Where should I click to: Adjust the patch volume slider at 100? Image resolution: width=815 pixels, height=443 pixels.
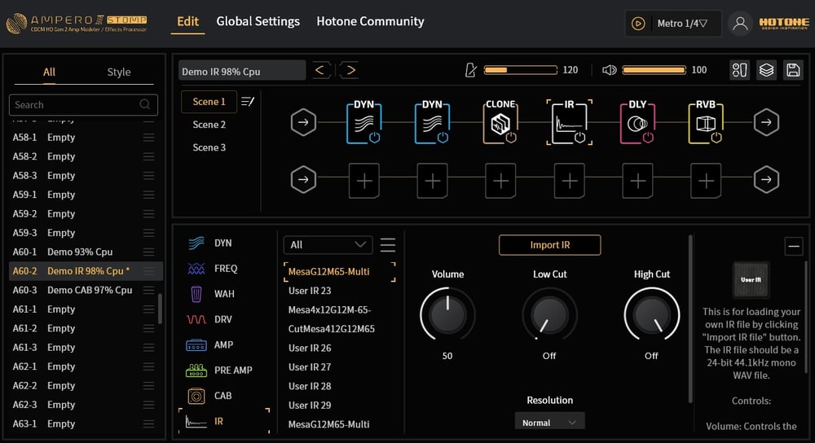pyautogui.click(x=654, y=70)
